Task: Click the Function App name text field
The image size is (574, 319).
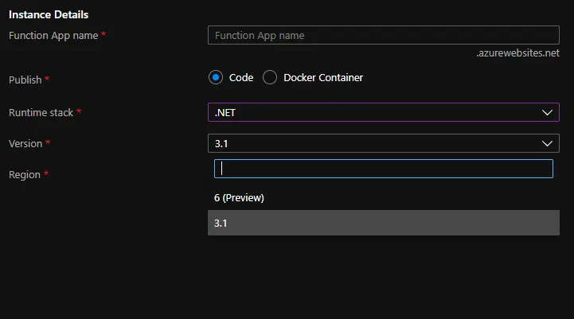Action: (x=382, y=35)
